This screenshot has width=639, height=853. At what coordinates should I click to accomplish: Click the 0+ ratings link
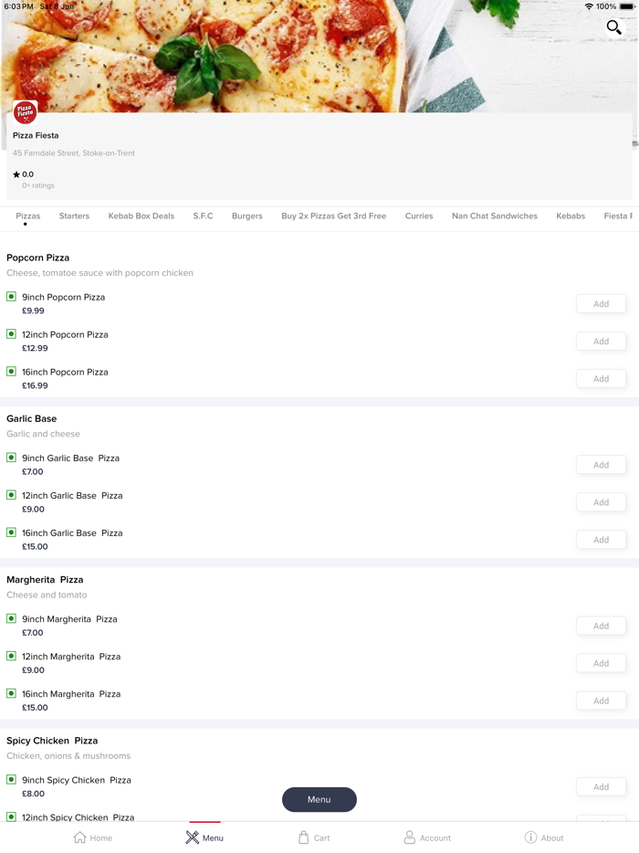[36, 184]
